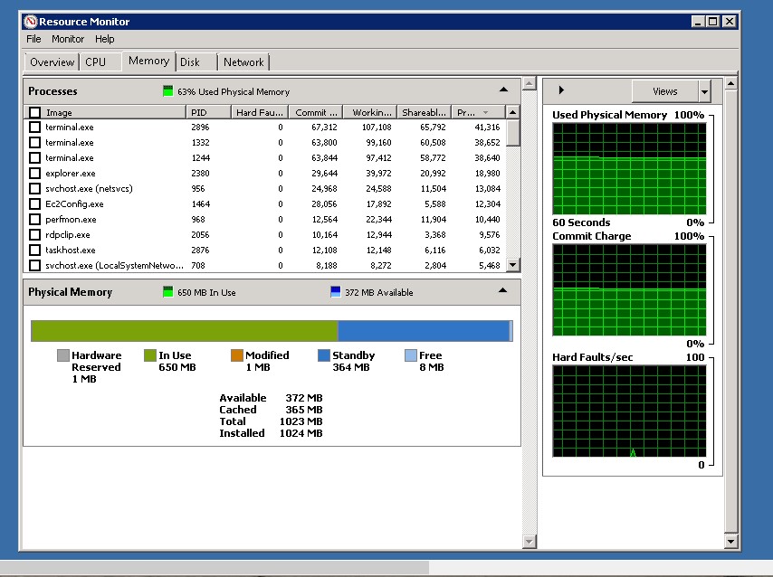
Task: Click the blue Available memory indicator icon
Action: point(336,292)
